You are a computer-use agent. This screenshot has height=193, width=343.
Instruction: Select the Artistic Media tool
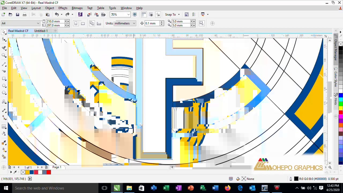[x=4, y=71]
